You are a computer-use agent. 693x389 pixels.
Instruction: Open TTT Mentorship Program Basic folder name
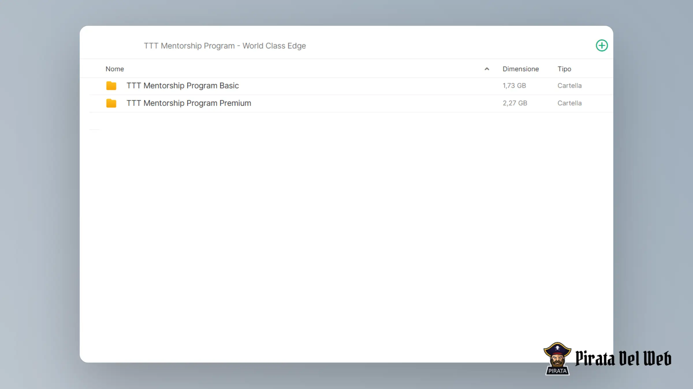pyautogui.click(x=182, y=86)
